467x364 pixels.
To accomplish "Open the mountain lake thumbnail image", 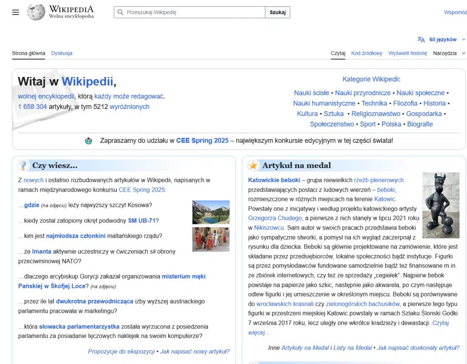I will 211,212.
